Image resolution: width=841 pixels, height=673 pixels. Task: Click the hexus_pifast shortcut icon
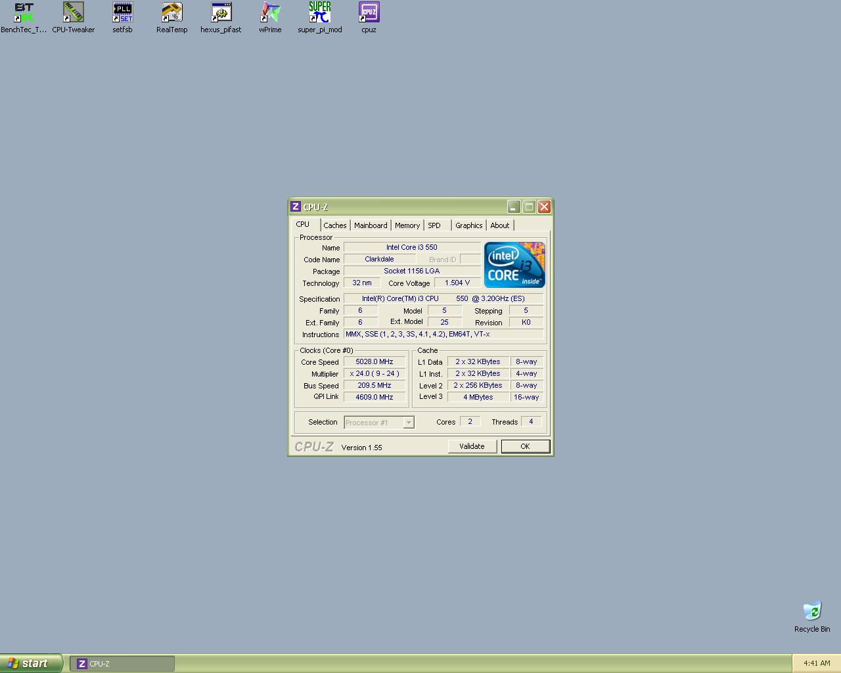point(221,12)
